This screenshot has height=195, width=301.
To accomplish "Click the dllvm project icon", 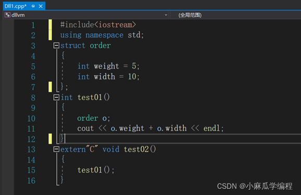I will pyautogui.click(x=7, y=15).
